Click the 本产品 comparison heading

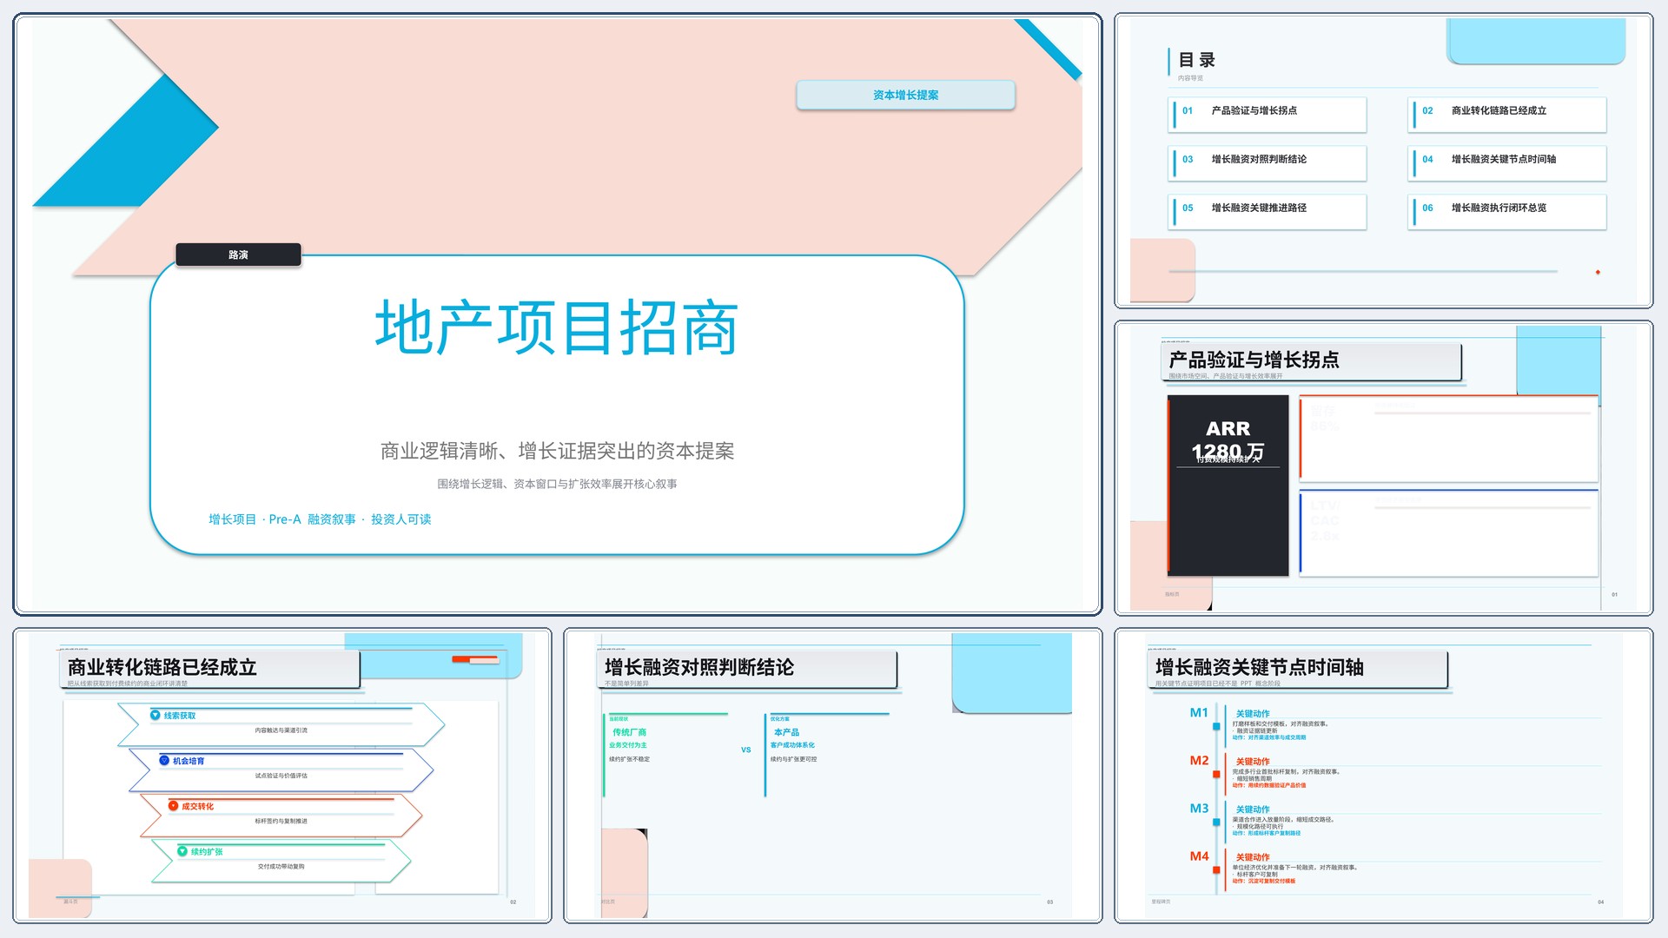click(x=786, y=732)
